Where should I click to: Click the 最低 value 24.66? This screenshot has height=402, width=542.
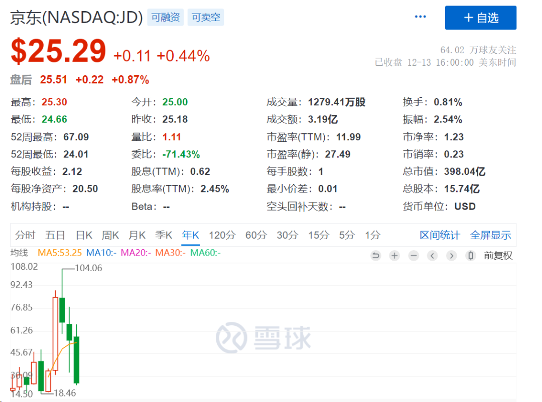coord(54,119)
